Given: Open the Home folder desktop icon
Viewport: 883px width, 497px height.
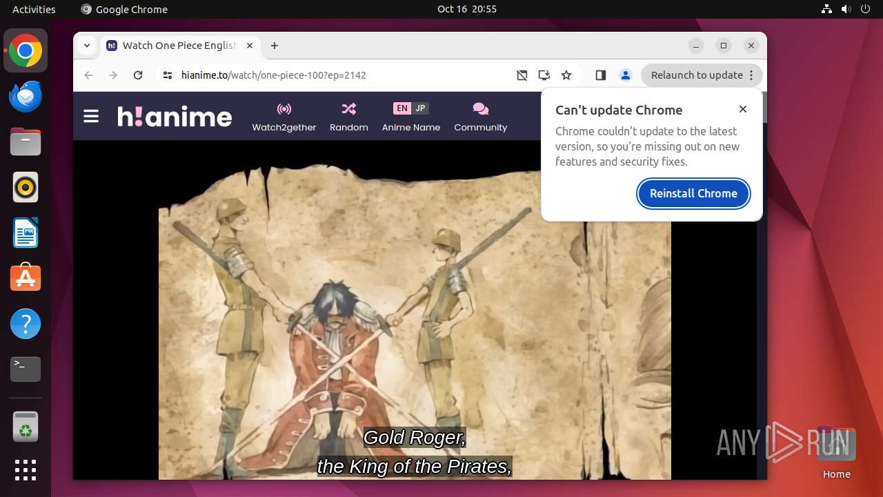Looking at the screenshot, I should 836,453.
